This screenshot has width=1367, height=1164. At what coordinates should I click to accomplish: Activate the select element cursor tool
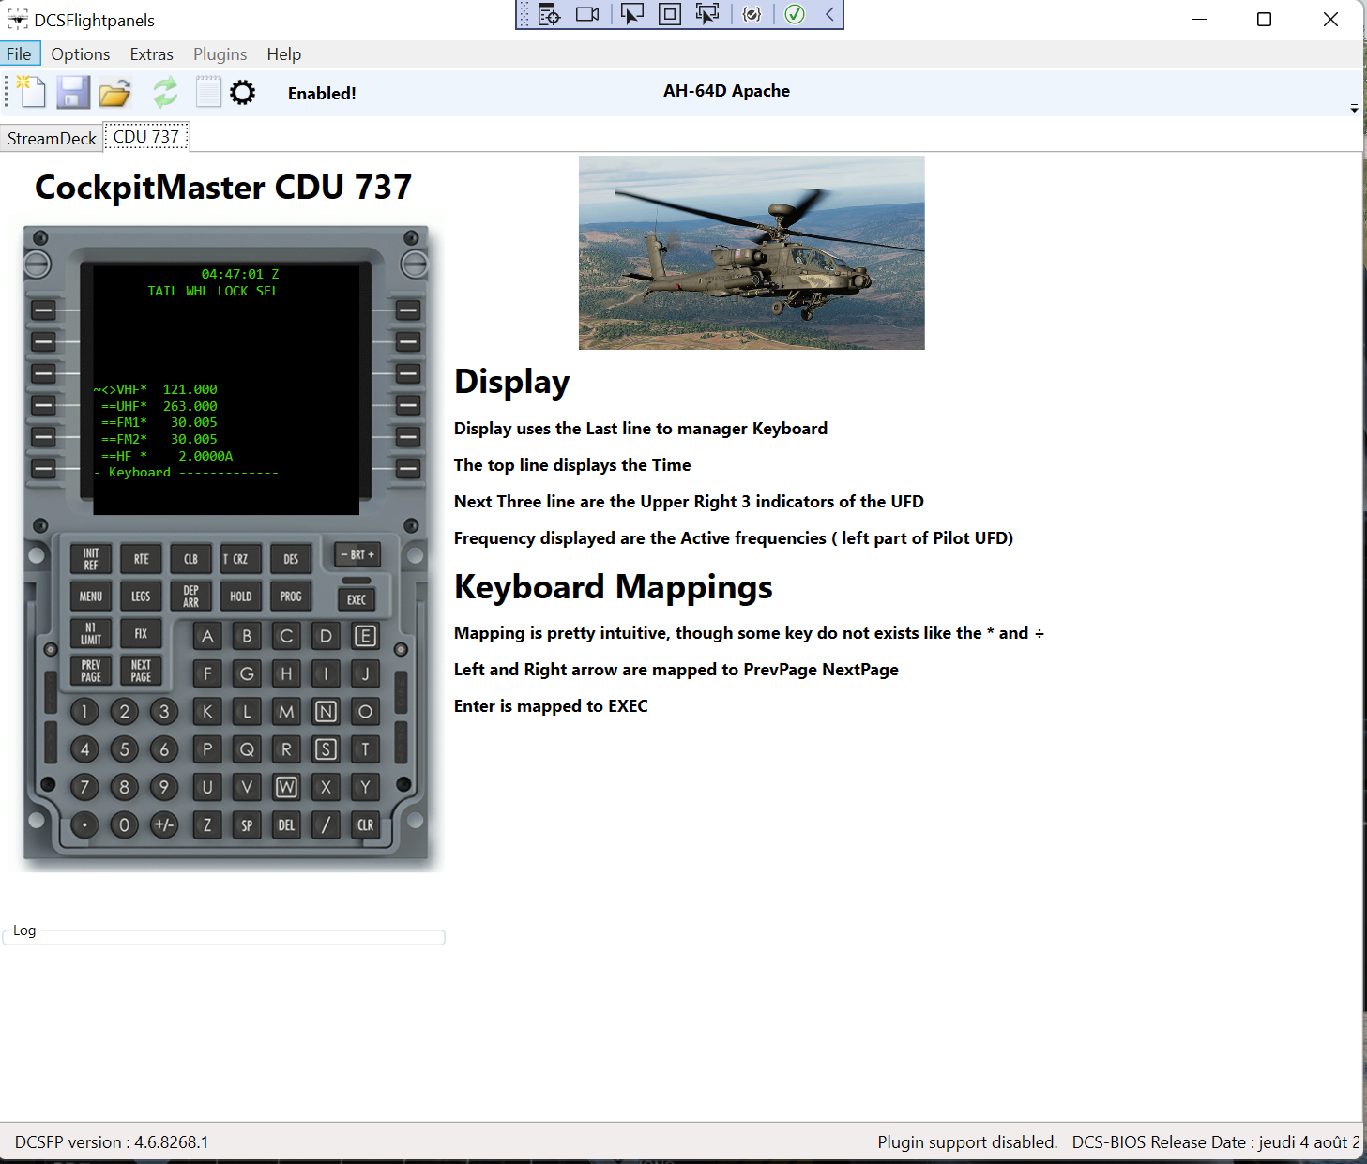pyautogui.click(x=632, y=14)
